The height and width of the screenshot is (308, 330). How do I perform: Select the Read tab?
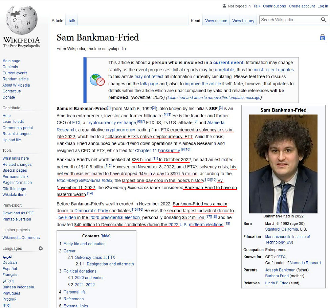coord(195,21)
